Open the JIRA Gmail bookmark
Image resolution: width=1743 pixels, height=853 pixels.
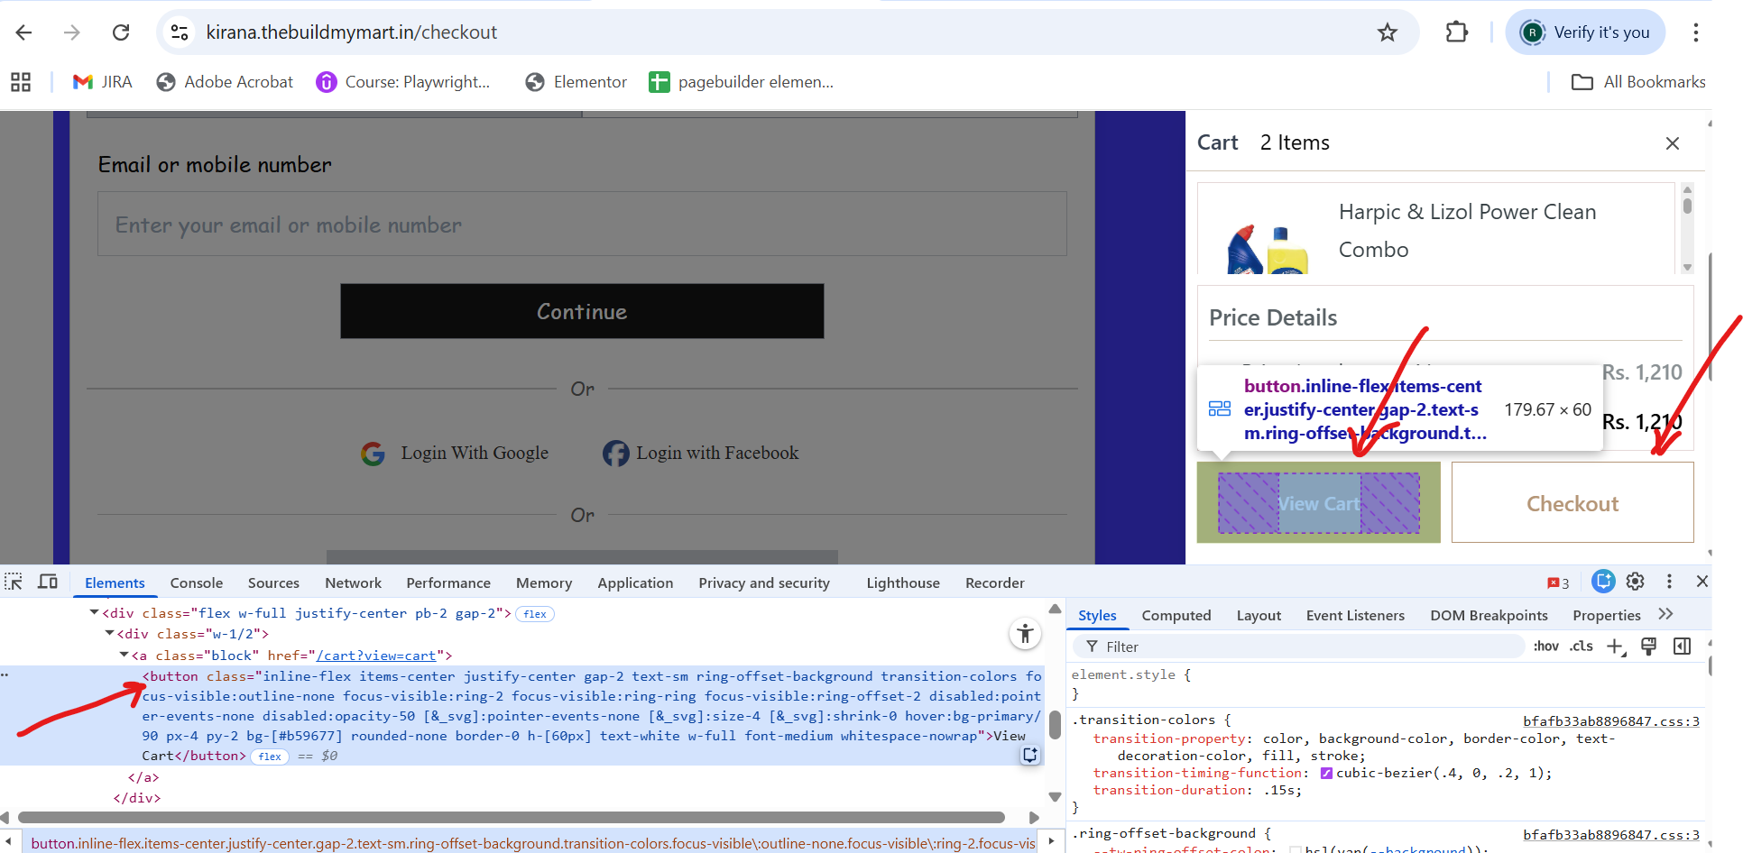[102, 82]
